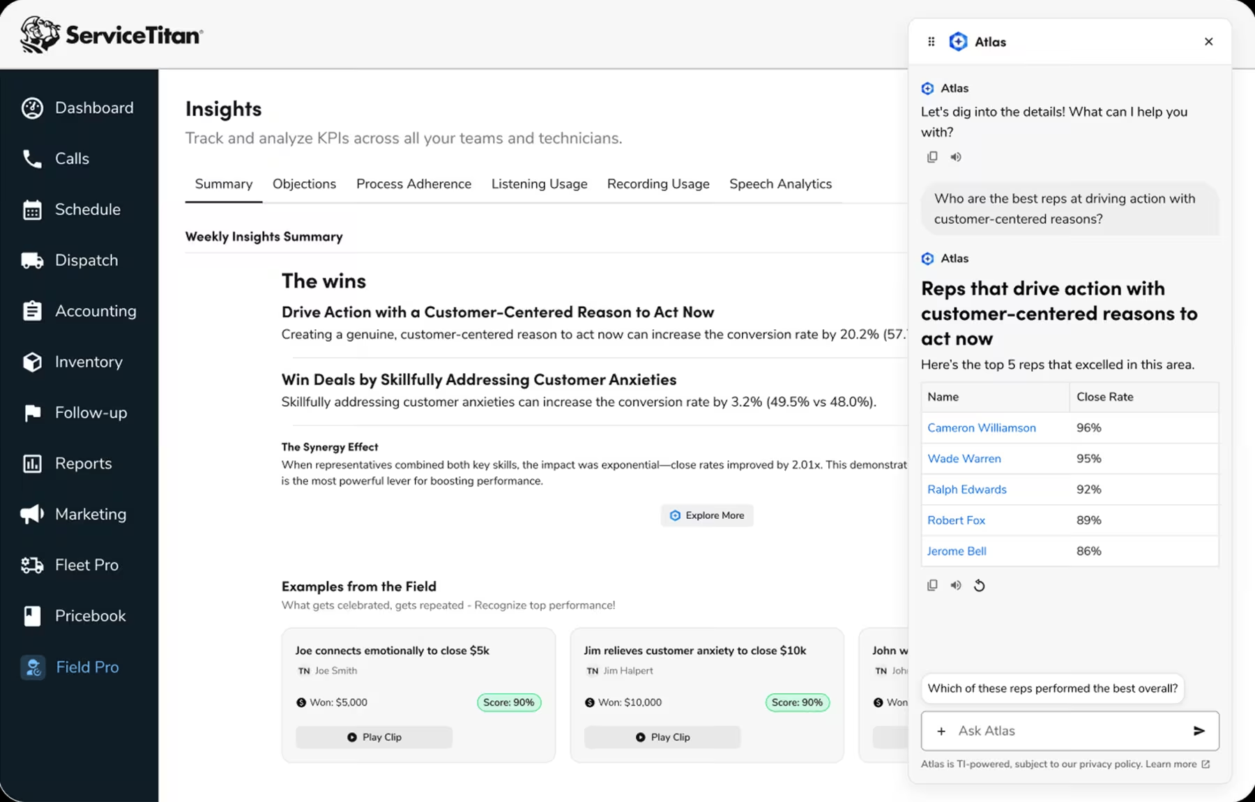Click Won: $5,000 on Joe's card

pos(332,702)
